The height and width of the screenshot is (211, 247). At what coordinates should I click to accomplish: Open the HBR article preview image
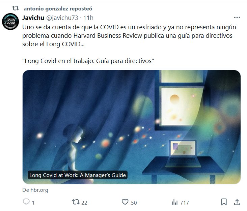click(132, 127)
